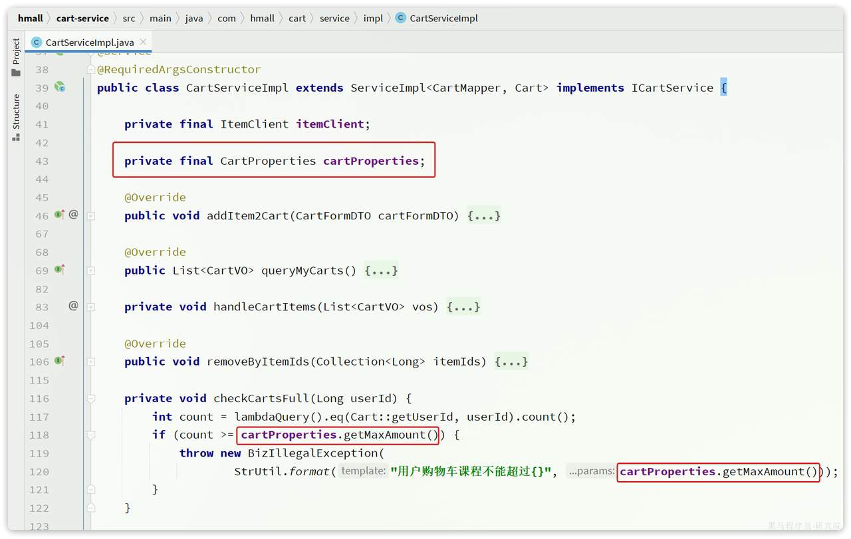Click @RequiredArgsConstructor annotation
851x539 pixels.
[x=179, y=69]
